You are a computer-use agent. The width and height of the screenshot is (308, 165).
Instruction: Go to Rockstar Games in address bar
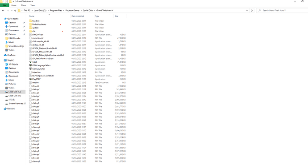pyautogui.click(x=72, y=11)
